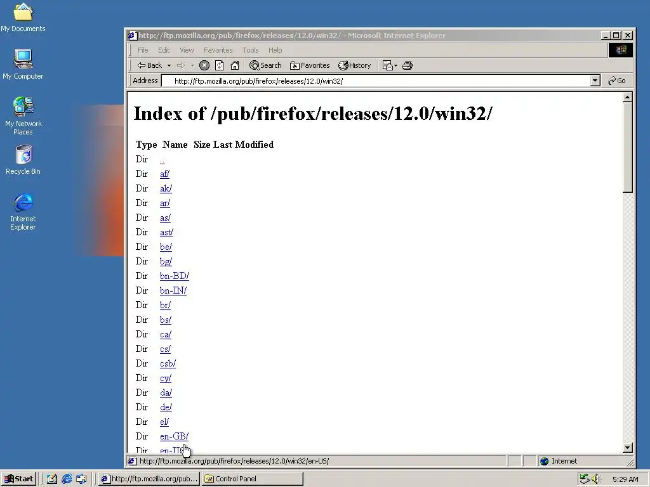This screenshot has height=487, width=650.
Task: Click the Back arrow button in toolbar
Action: tap(150, 65)
